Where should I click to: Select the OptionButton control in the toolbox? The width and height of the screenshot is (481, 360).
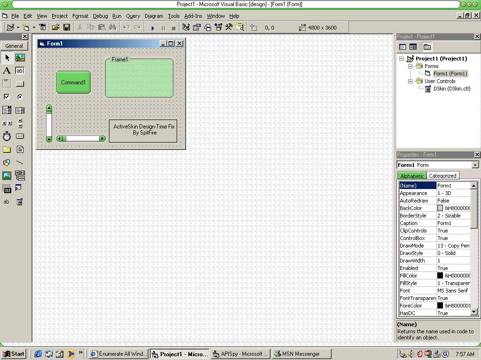pyautogui.click(x=20, y=97)
